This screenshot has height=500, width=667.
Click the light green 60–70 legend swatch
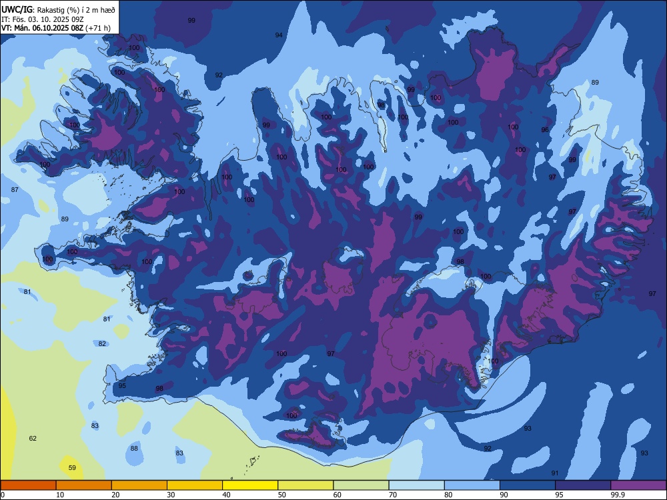pyautogui.click(x=361, y=485)
